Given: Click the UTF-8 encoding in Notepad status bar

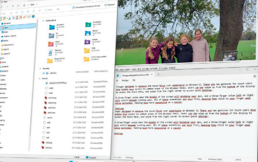Looking at the screenshot, I should tap(238, 160).
